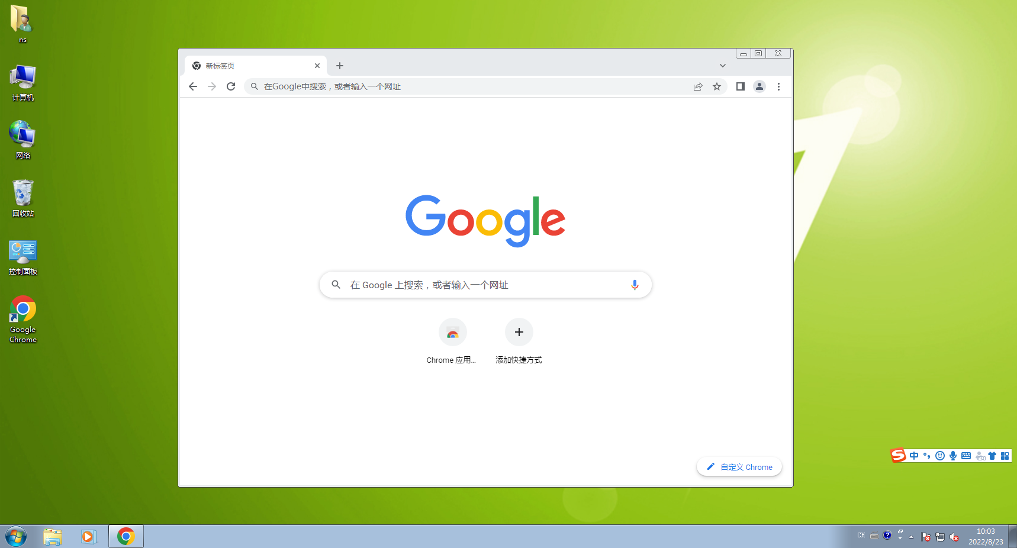Viewport: 1017px width, 548px height.
Task: Open the Sogou toolbox grid icon
Action: click(1005, 456)
